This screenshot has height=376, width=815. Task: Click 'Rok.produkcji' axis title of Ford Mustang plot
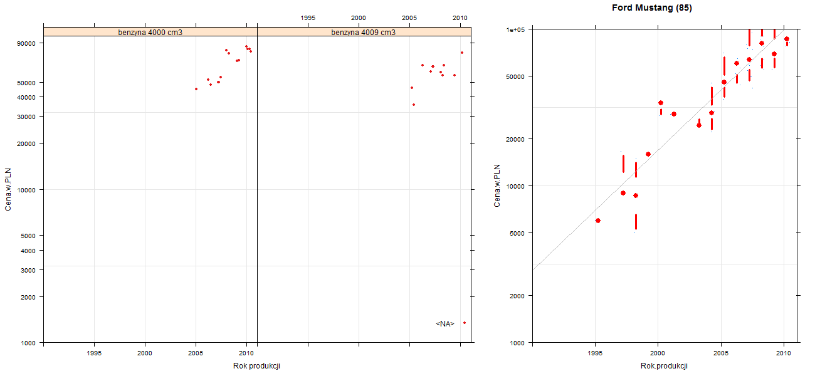[x=664, y=366]
